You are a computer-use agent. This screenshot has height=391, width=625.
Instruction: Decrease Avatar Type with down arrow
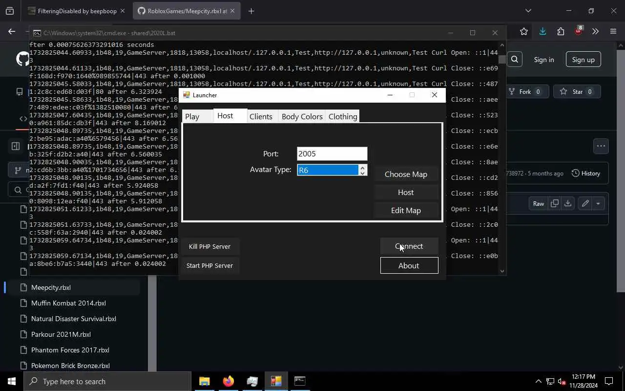[362, 173]
